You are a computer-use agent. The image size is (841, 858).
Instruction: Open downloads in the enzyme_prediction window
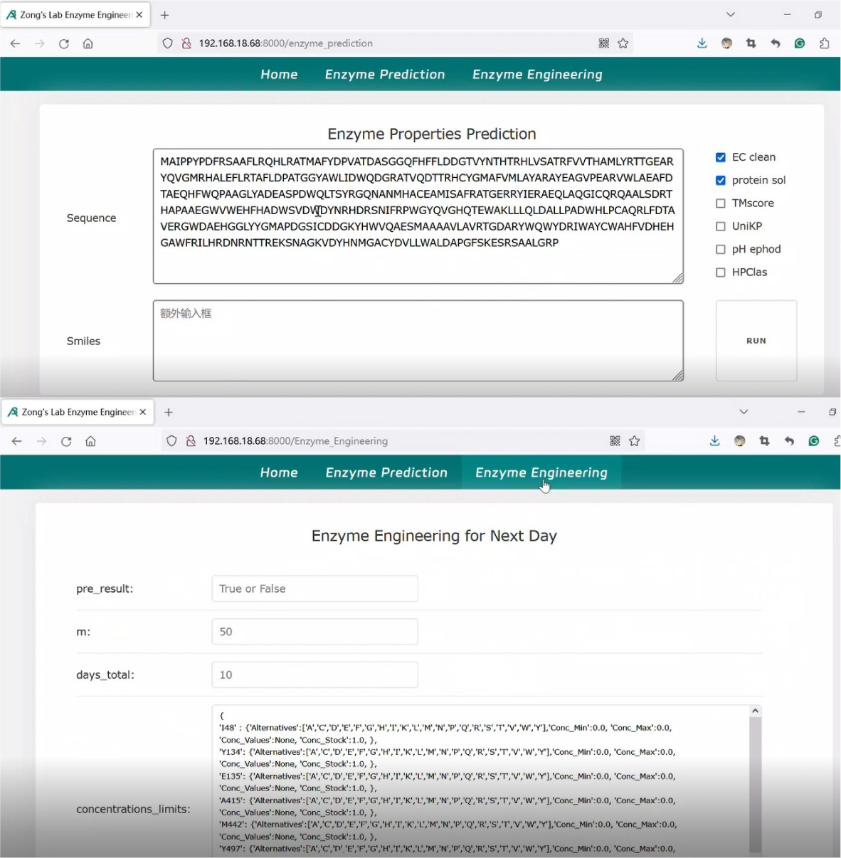(702, 43)
